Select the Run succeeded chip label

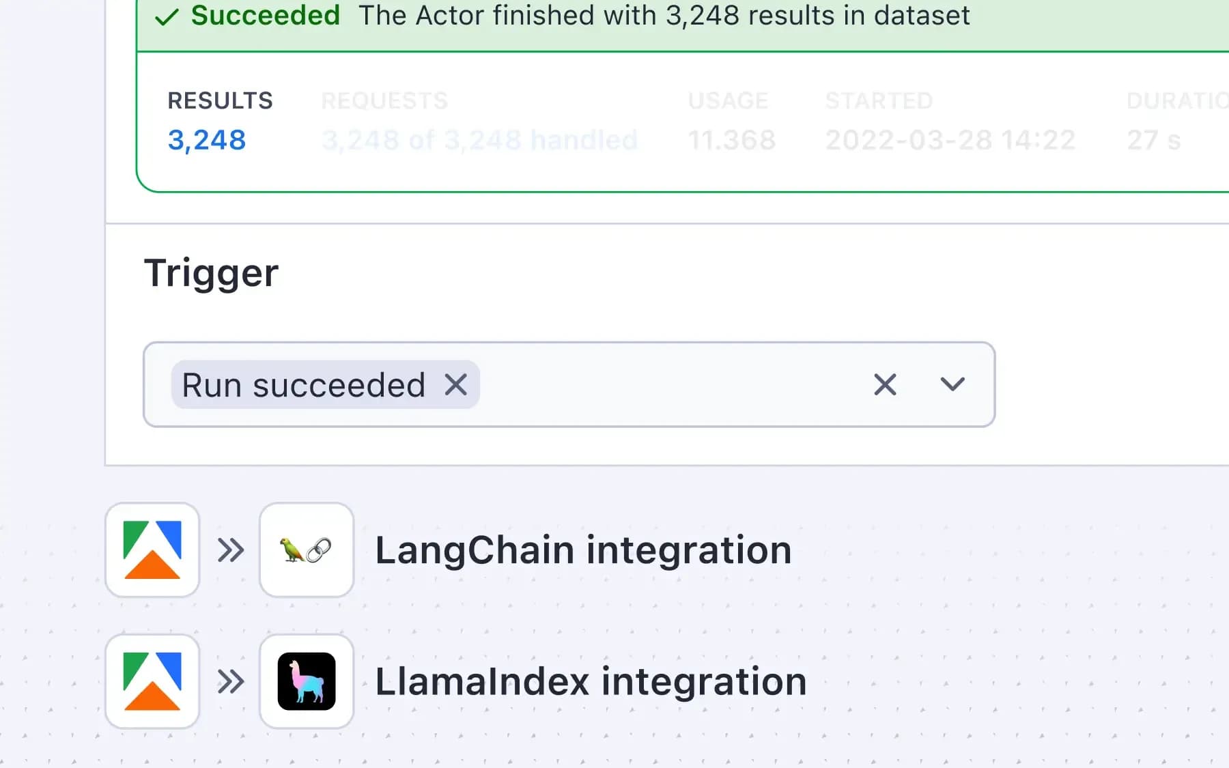[x=303, y=385]
